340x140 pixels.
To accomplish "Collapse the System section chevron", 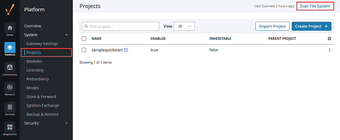I will (66, 35).
